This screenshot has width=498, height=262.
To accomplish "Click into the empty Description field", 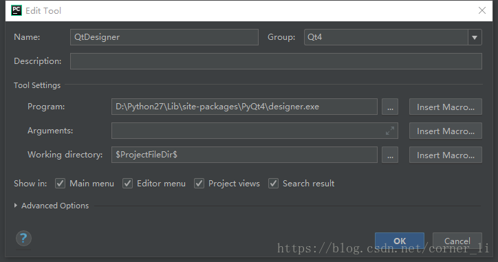I will click(276, 61).
